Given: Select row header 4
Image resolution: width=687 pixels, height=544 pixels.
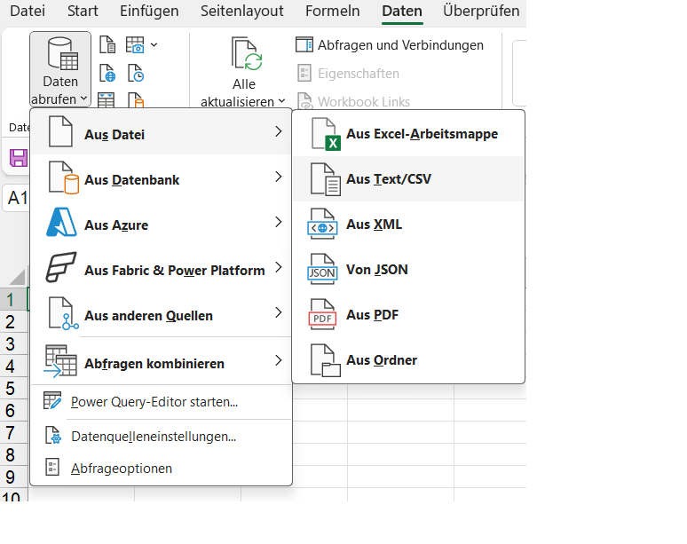Looking at the screenshot, I should tap(13, 367).
